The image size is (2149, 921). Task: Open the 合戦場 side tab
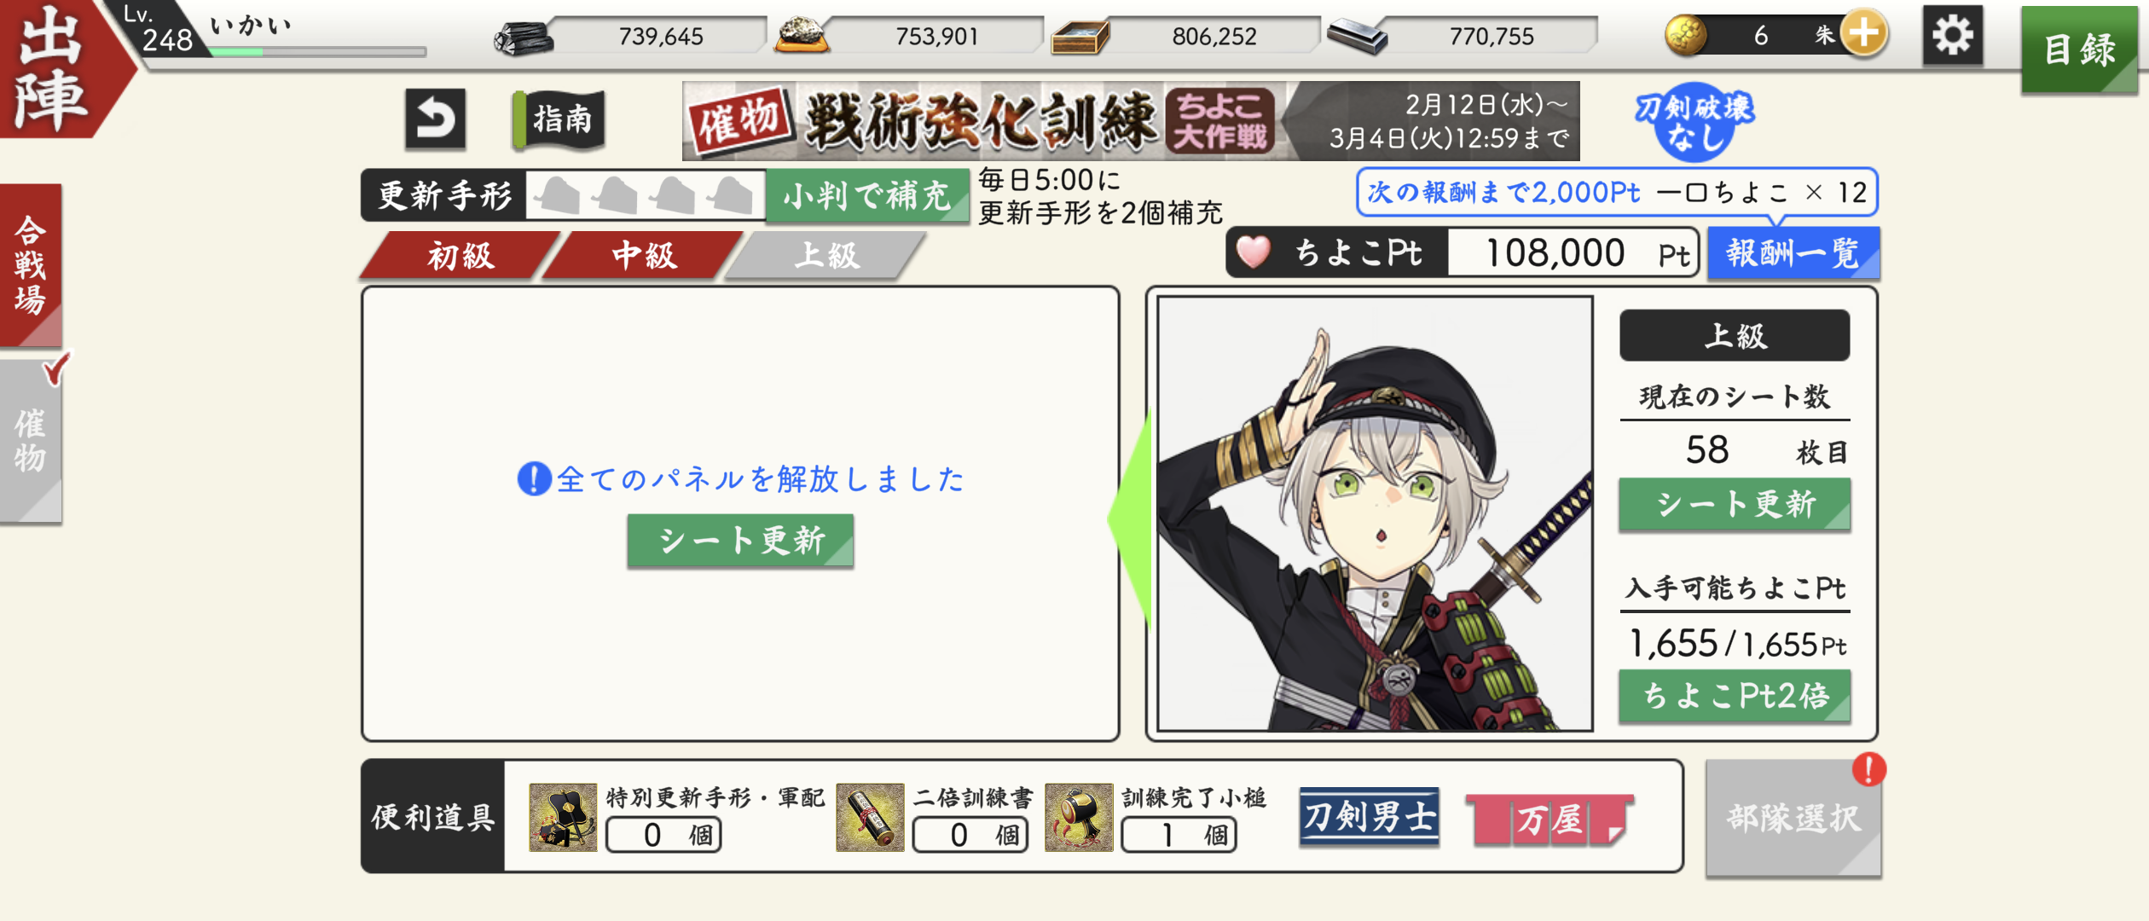tap(31, 265)
